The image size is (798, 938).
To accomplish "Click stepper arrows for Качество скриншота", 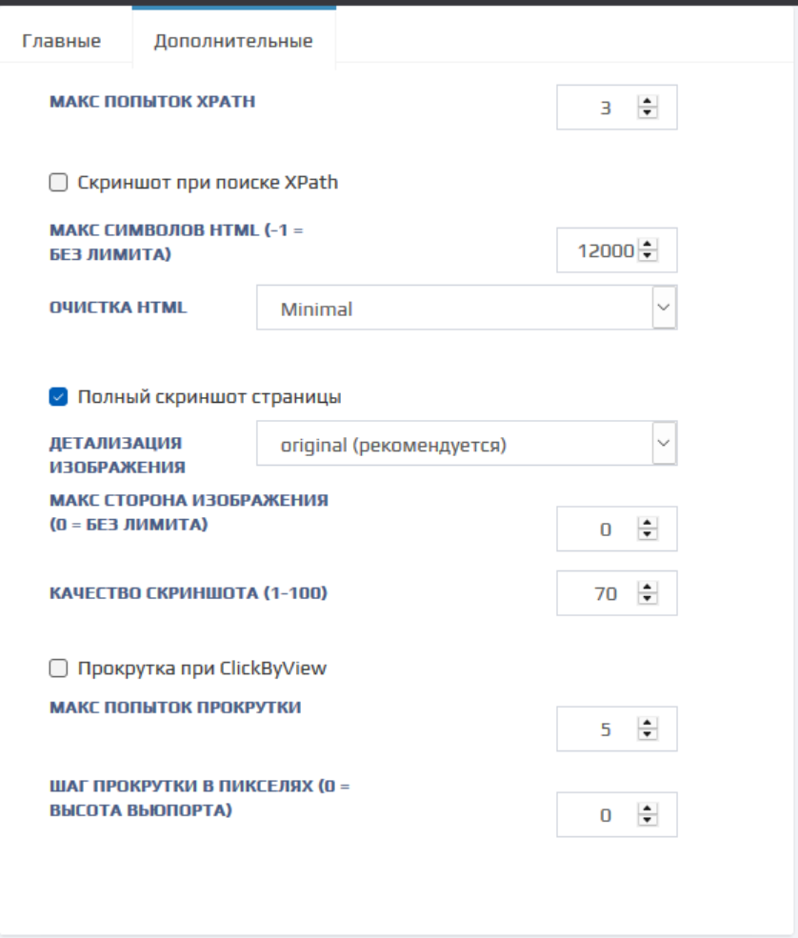I will point(648,594).
